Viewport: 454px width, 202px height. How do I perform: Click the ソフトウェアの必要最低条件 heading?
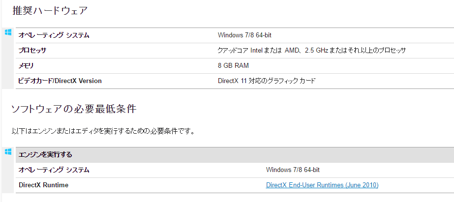click(x=74, y=109)
